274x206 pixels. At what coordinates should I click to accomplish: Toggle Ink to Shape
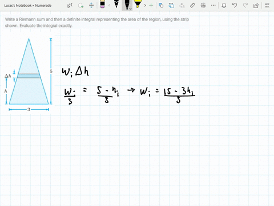(171, 5)
